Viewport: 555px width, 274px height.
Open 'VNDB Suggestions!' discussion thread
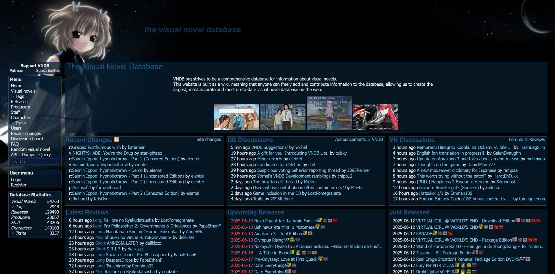(269, 147)
